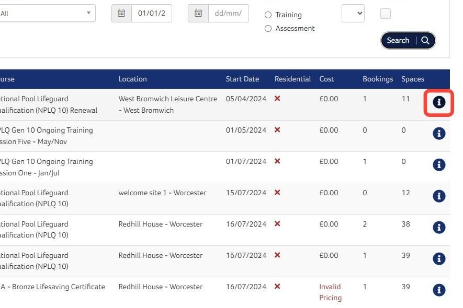Open calendar picker for empty dd/mm/ date
Screen dimensions: 463x308
tap(198, 13)
